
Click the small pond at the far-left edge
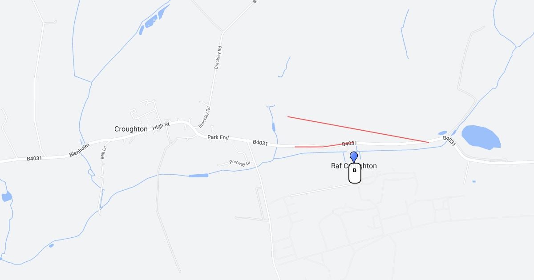click(x=6, y=196)
